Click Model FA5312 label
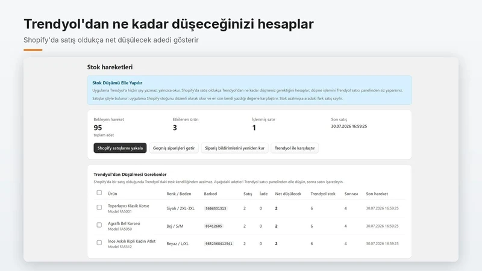 tap(119, 247)
